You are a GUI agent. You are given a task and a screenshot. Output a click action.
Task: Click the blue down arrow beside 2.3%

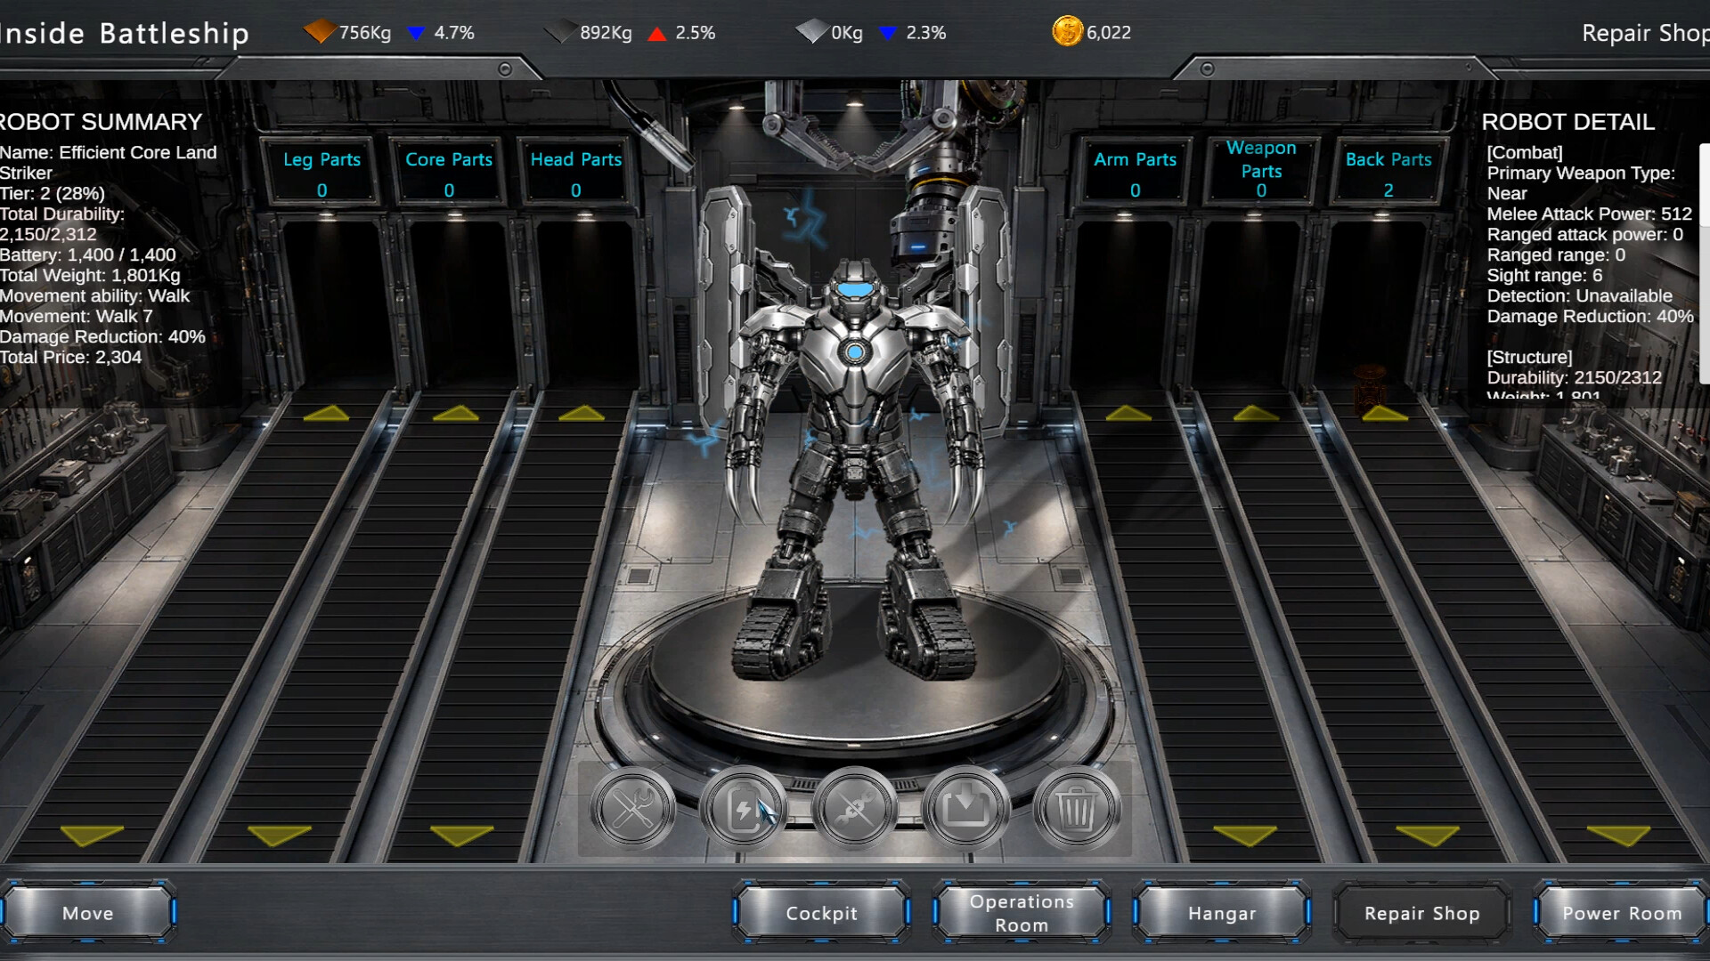(888, 34)
